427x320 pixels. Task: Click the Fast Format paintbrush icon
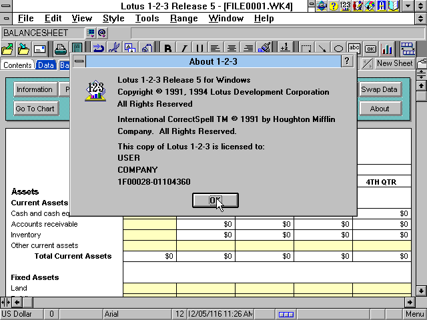tap(264, 49)
